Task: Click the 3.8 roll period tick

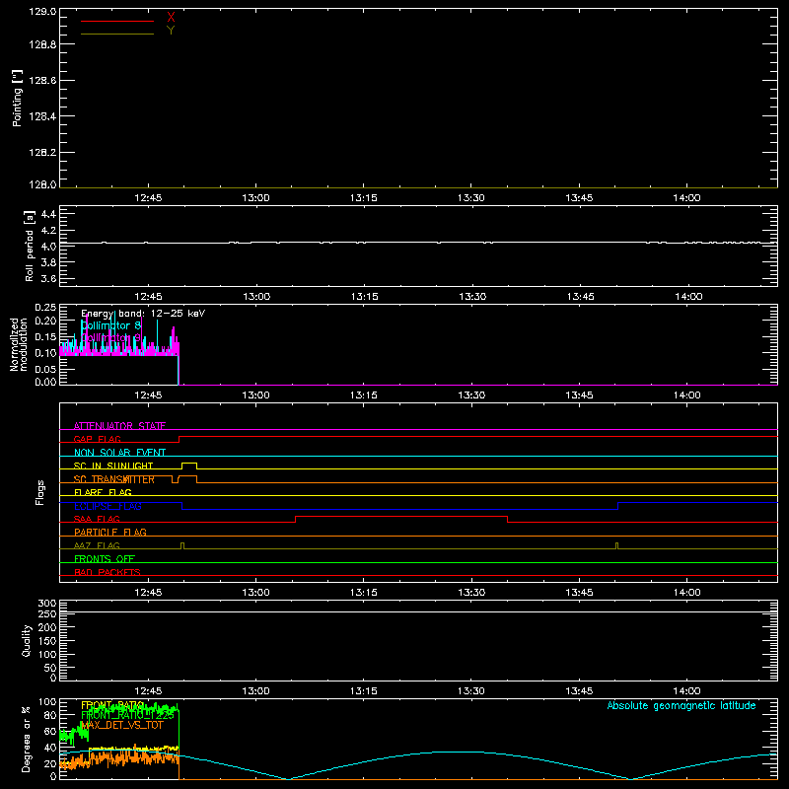Action: point(48,262)
